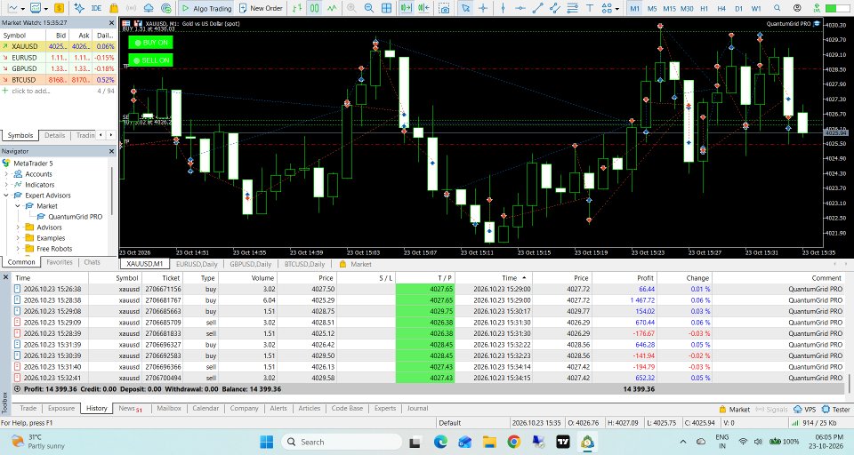This screenshot has height=455, width=854.
Task: Switch to the M5 timeframe
Action: coord(652,9)
